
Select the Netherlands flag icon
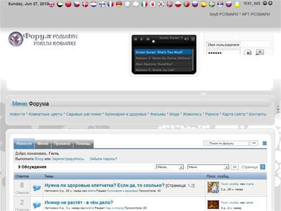point(93,4)
